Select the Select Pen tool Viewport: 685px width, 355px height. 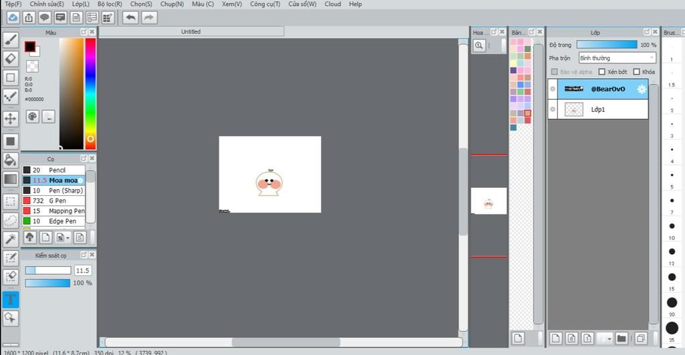click(11, 257)
